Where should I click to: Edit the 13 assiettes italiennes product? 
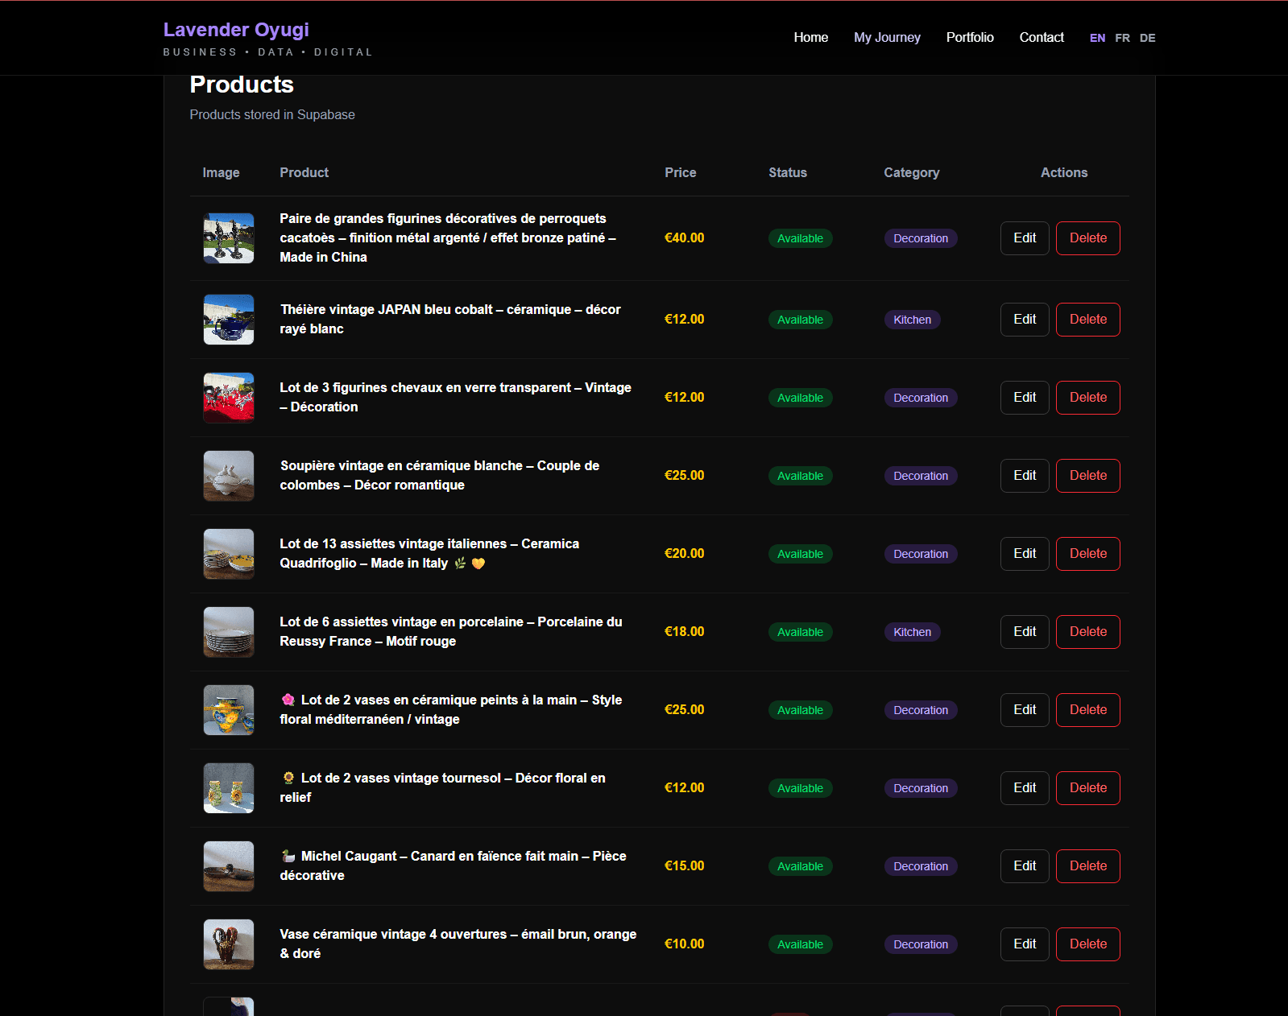coord(1025,554)
